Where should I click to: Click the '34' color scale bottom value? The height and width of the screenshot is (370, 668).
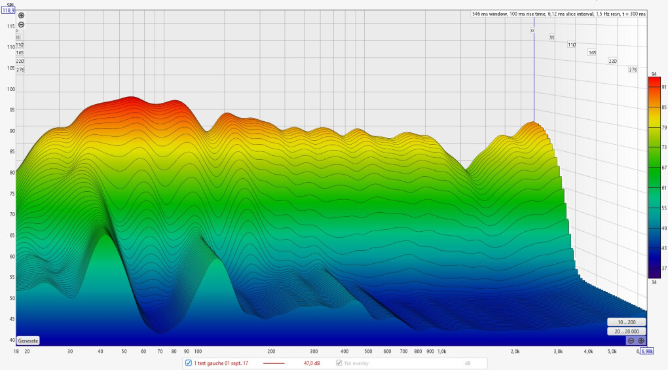point(654,282)
